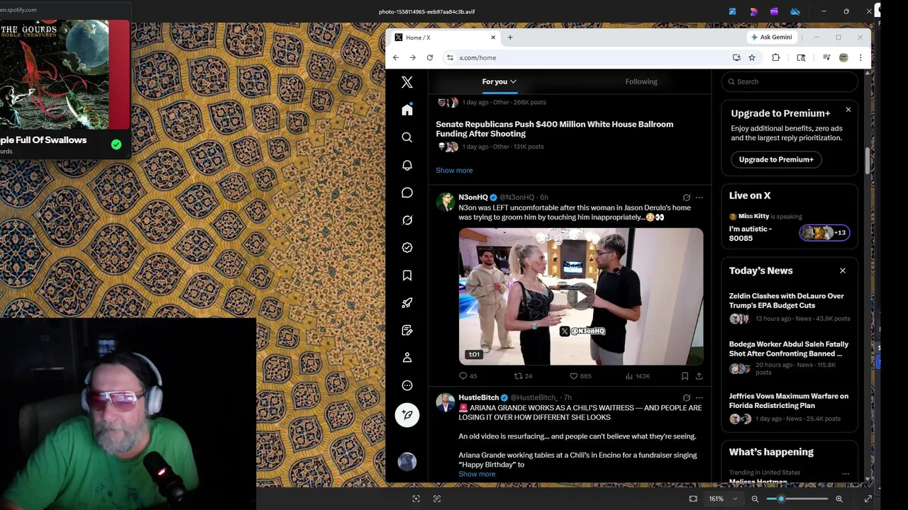
Task: Close the Home / X browser tab
Action: coord(493,38)
